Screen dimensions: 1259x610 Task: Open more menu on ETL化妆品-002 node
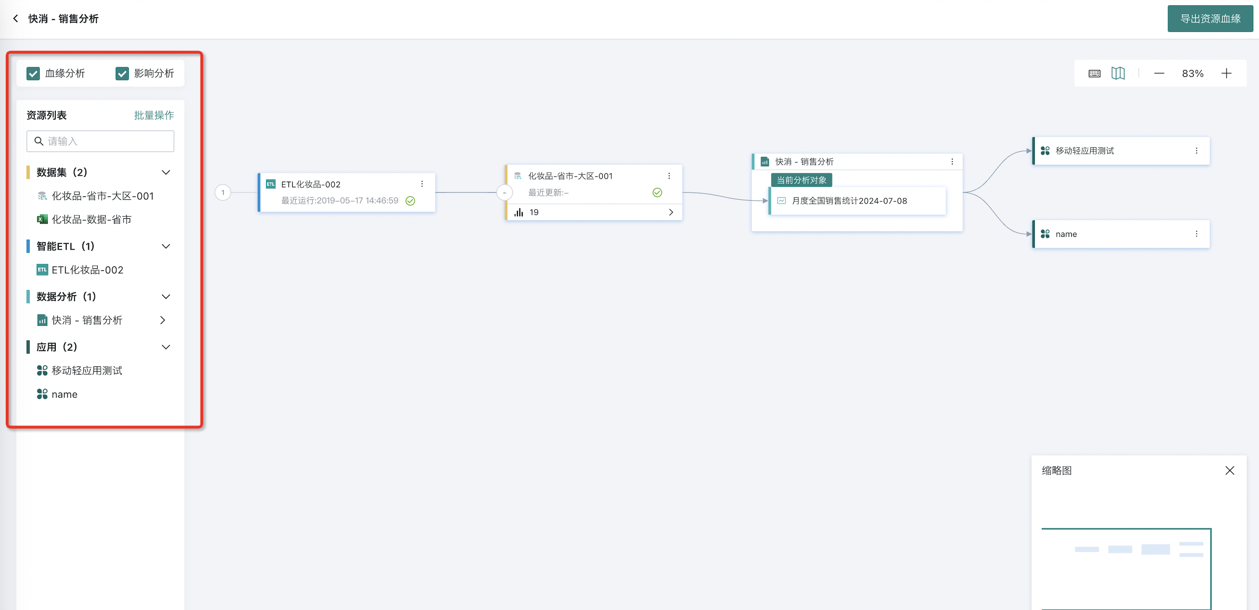pos(422,183)
